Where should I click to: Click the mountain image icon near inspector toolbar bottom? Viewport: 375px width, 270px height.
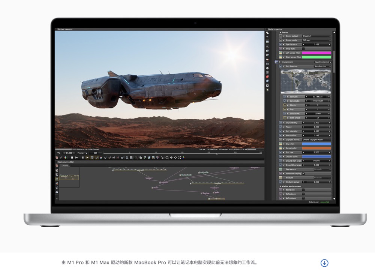point(267,85)
